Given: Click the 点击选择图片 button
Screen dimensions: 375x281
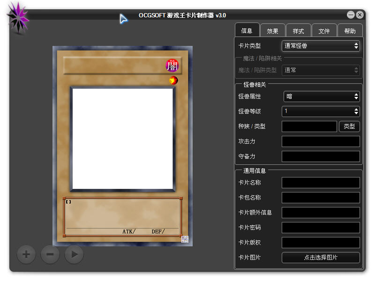Looking at the screenshot, I should click(321, 258).
